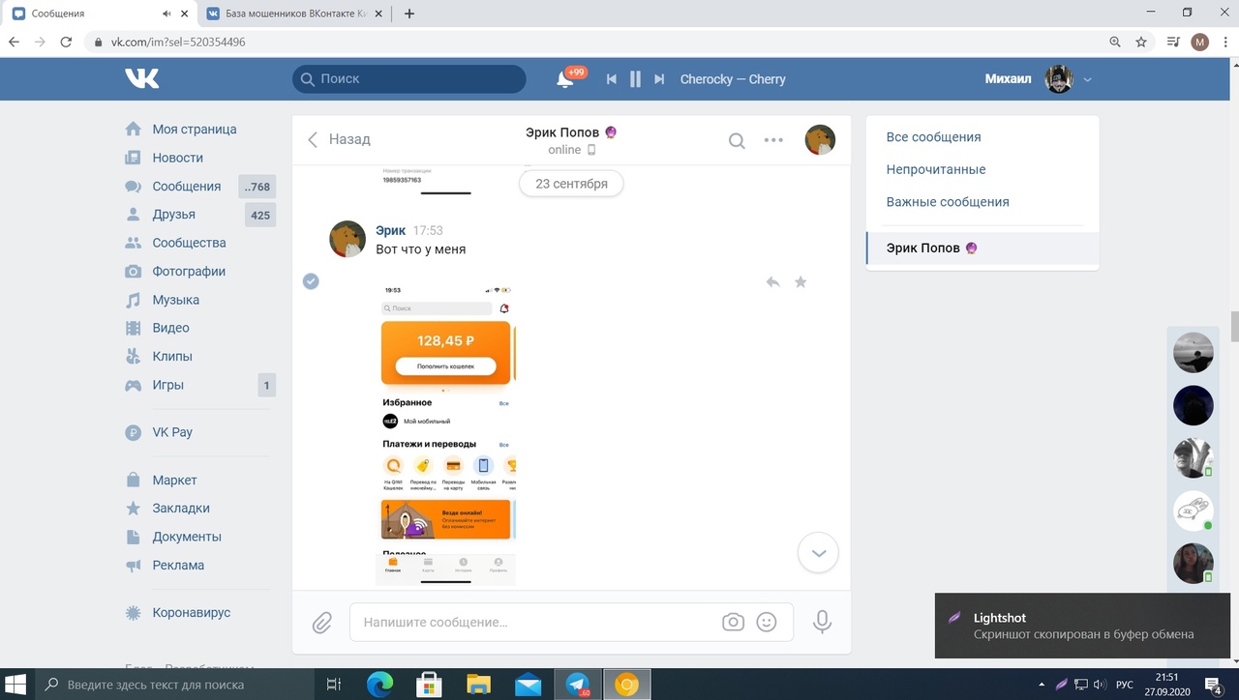Click the VK logo in header
Image resolution: width=1239 pixels, height=700 pixels.
[x=141, y=79]
